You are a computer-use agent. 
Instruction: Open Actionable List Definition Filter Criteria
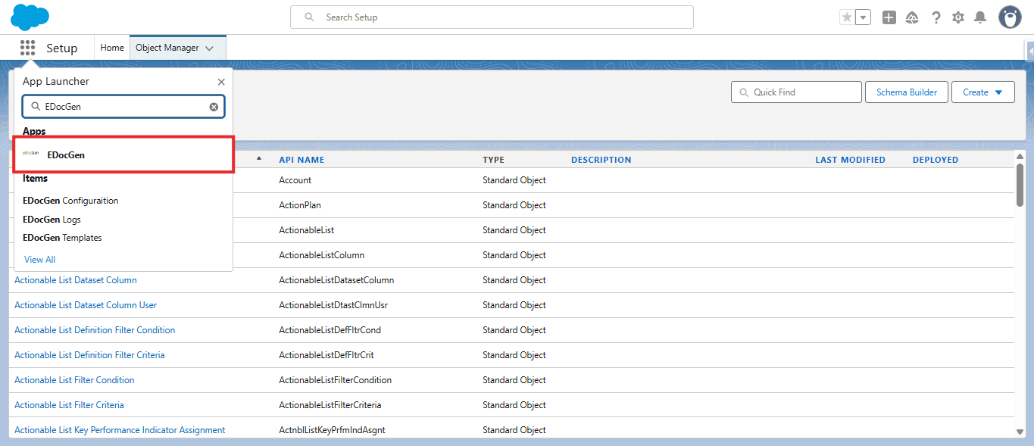tap(89, 355)
